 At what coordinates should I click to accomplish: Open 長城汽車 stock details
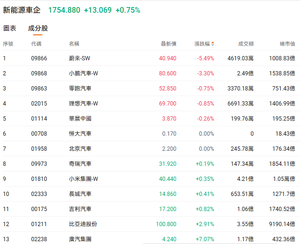(80, 194)
